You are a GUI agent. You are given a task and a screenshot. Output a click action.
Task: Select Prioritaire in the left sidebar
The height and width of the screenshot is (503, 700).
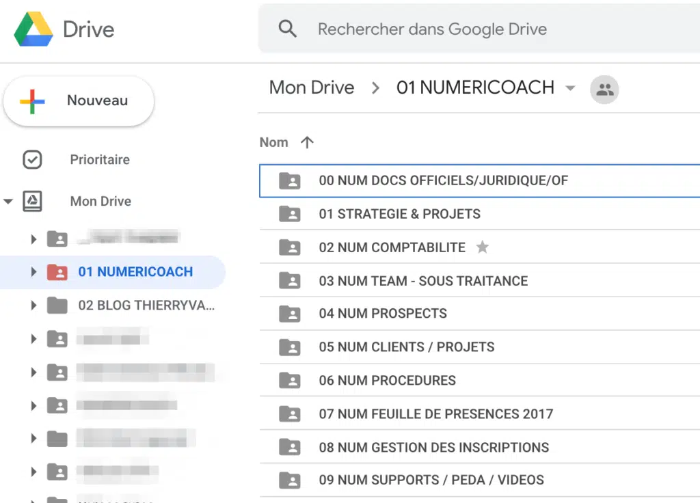100,160
